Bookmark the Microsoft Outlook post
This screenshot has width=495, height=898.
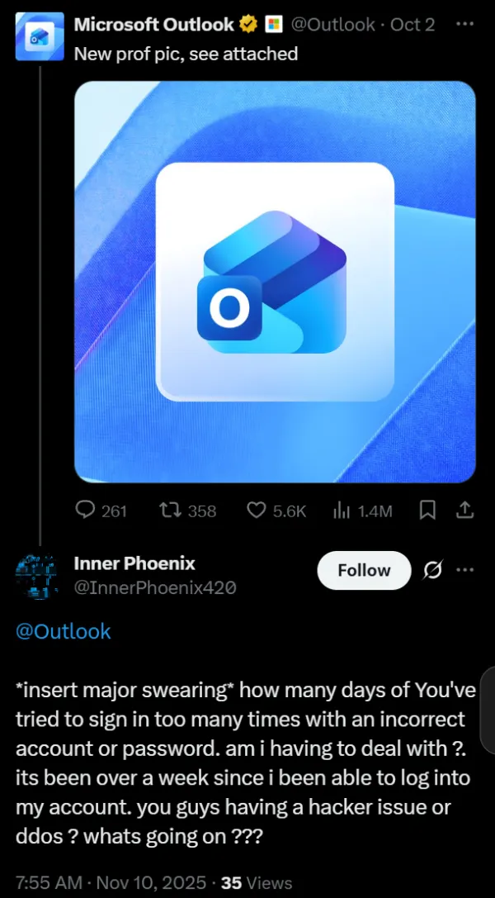[427, 511]
